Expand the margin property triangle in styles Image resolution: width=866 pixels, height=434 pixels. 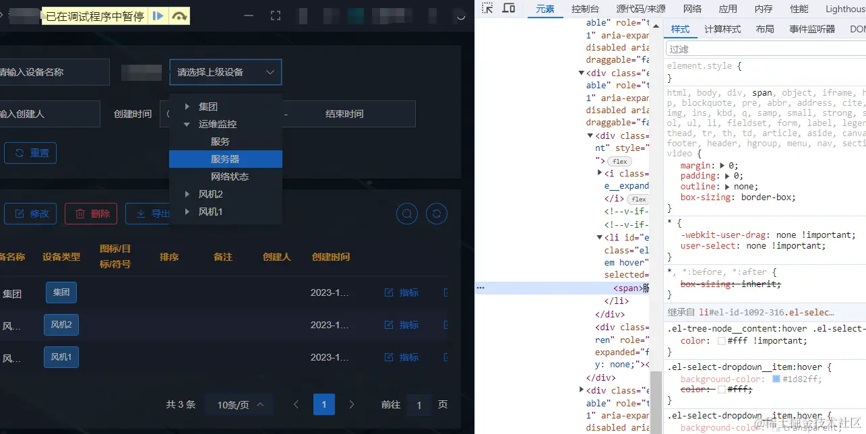point(722,165)
